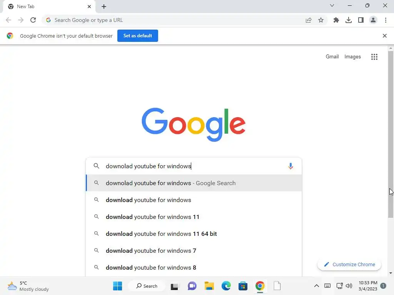Start voice search with microphone icon

coord(290,166)
